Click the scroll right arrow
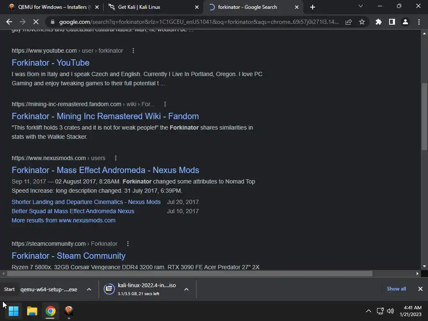This screenshot has height=321, width=428. (418, 273)
